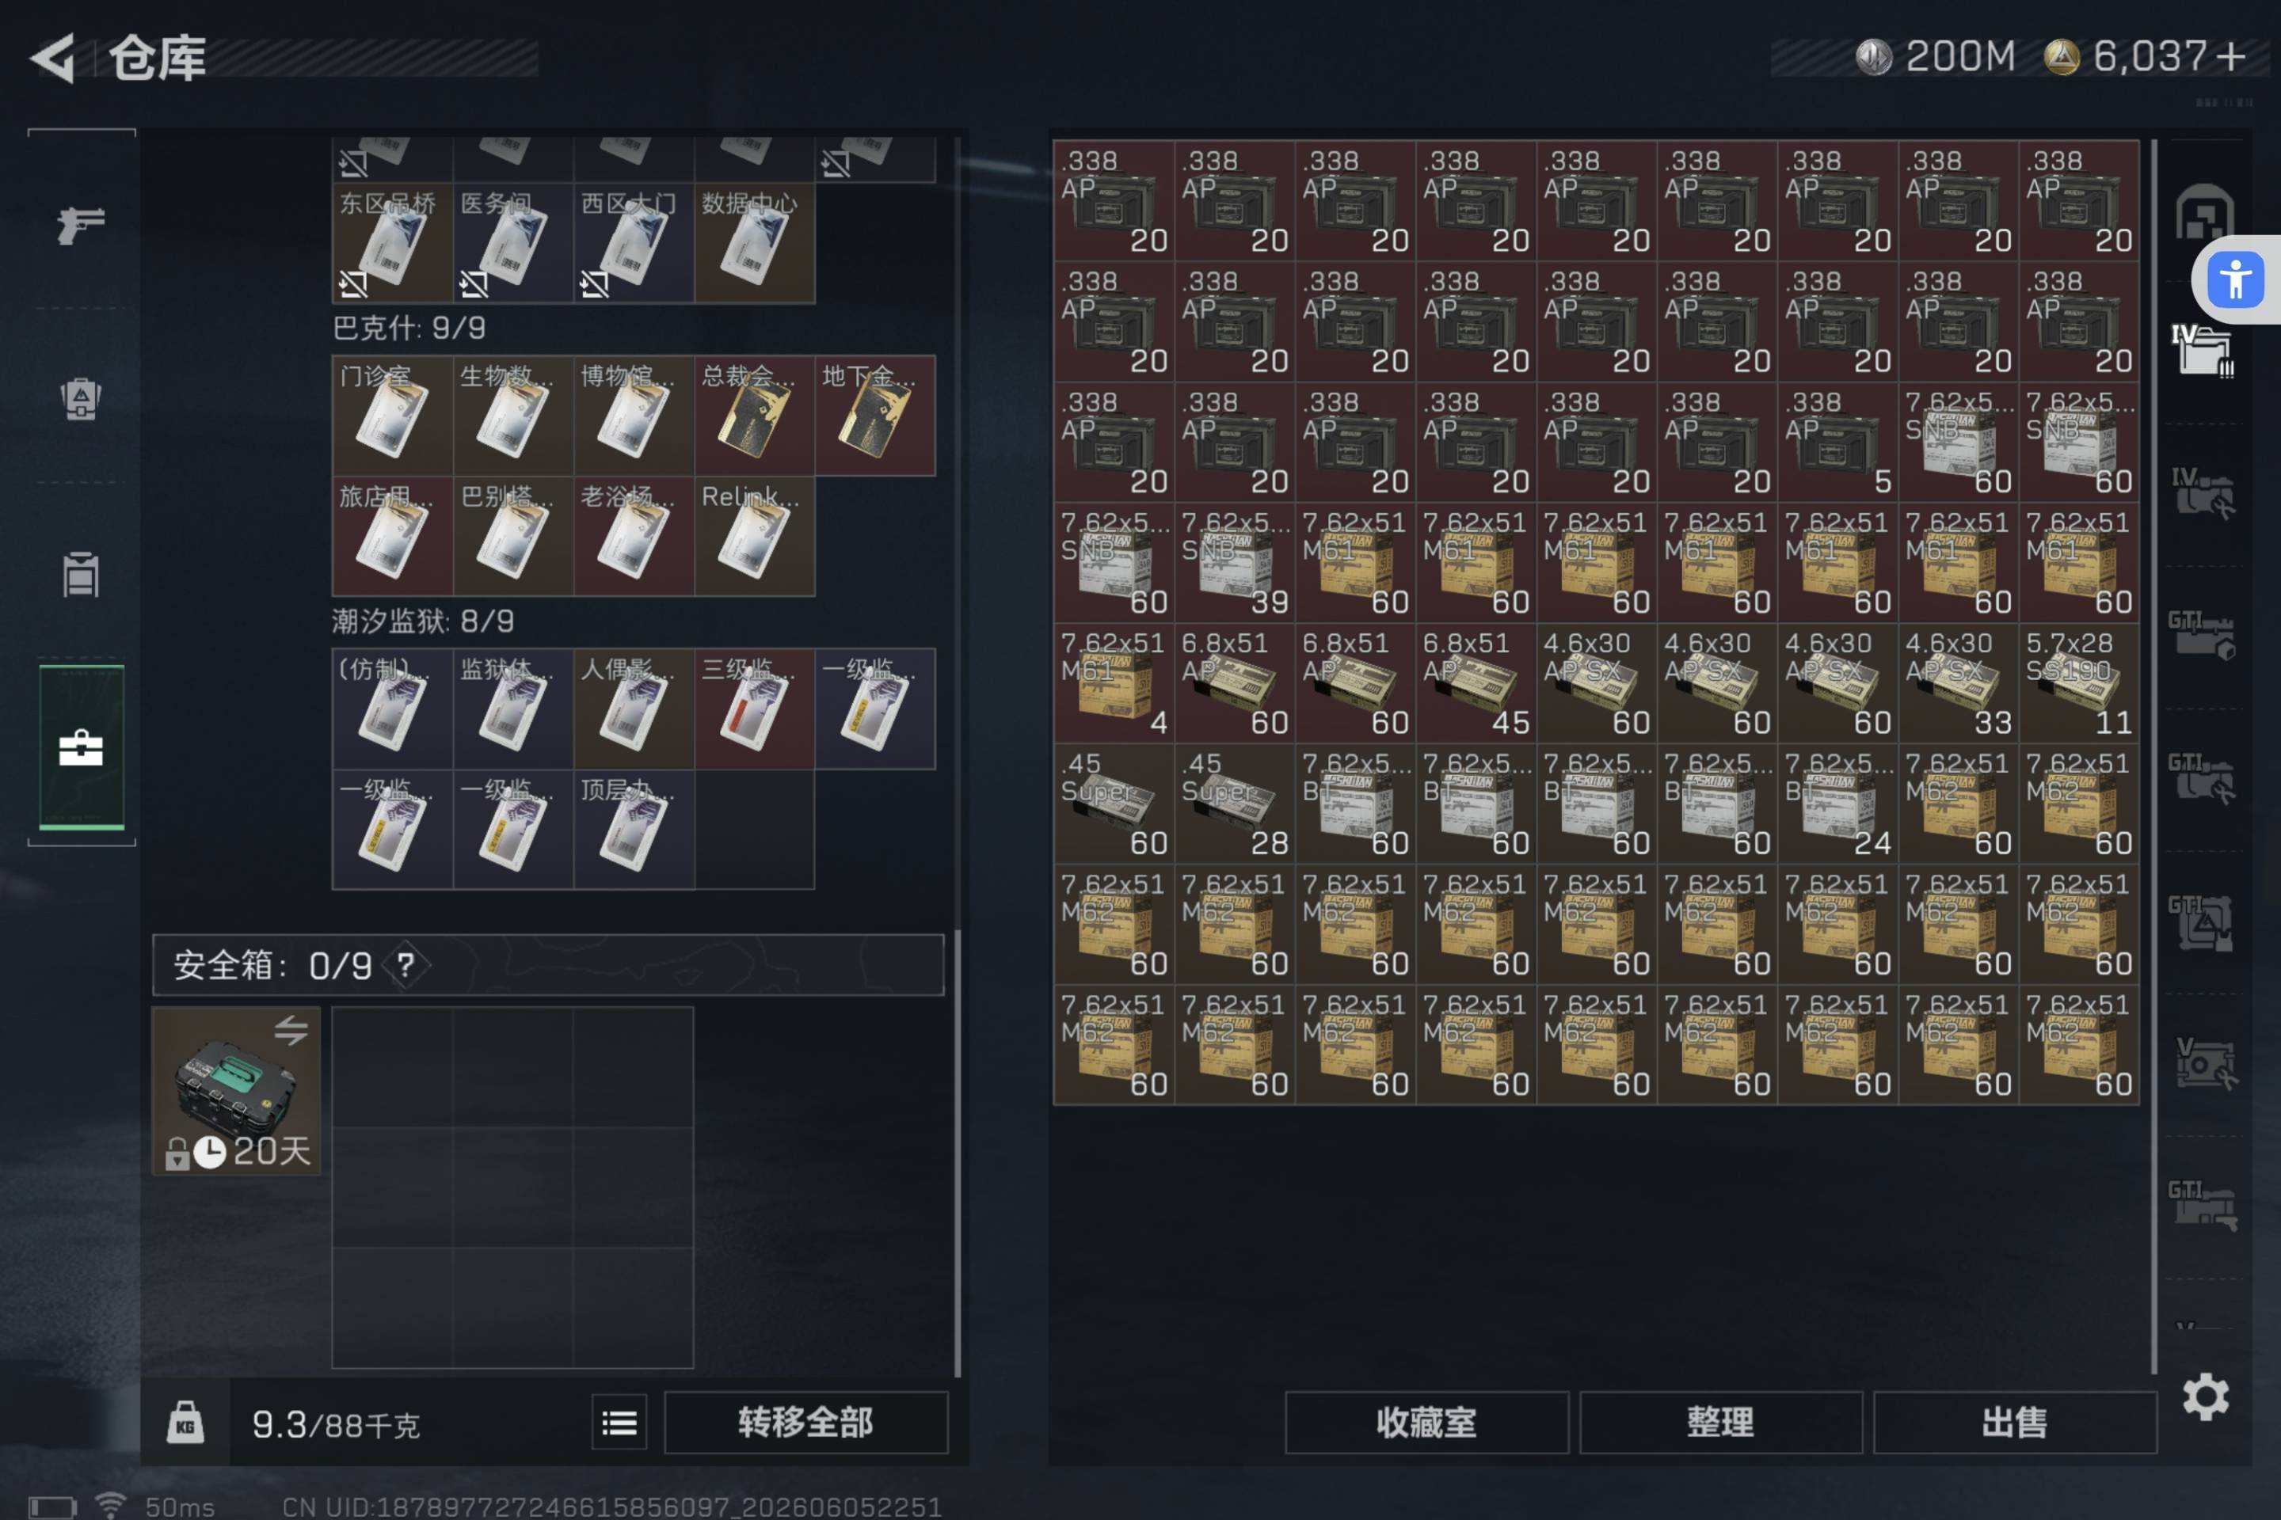Select the 人偶影... key card
The width and height of the screenshot is (2281, 1520).
[x=634, y=709]
